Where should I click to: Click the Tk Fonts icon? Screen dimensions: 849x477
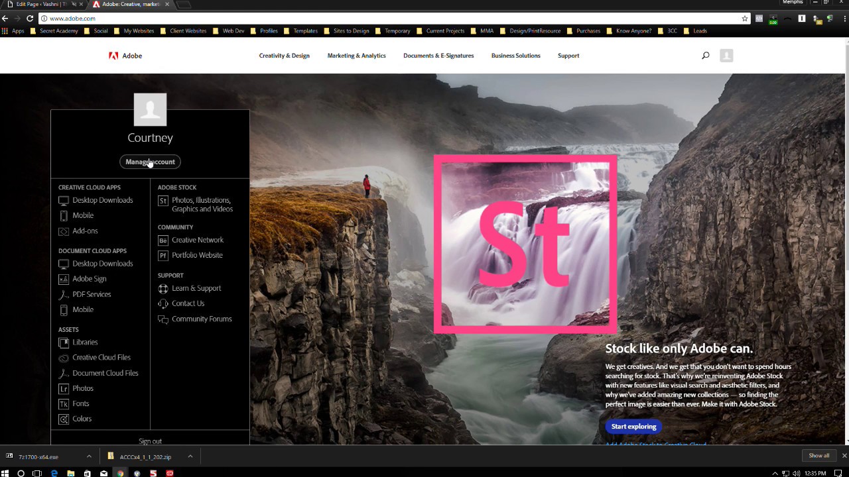click(64, 404)
